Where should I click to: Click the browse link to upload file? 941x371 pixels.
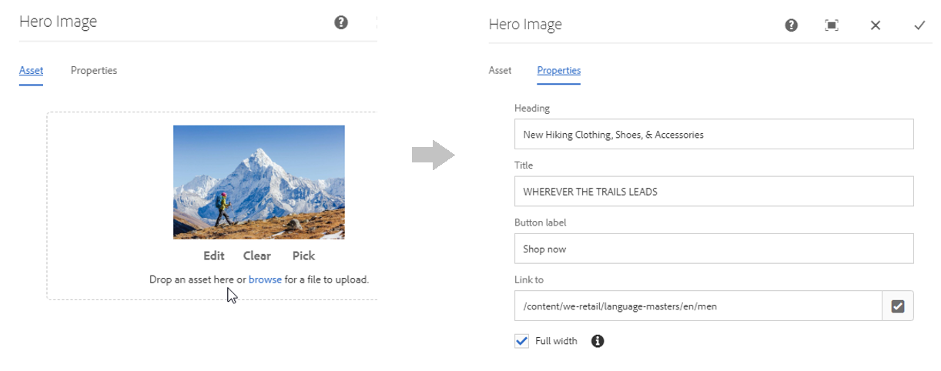265,280
